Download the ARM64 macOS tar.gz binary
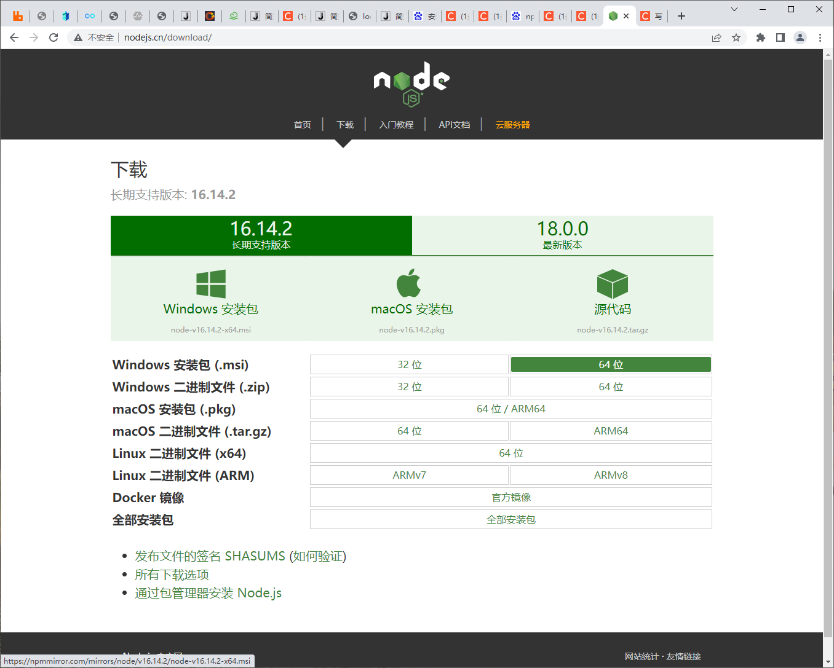Viewport: 834px width, 668px height. coord(610,431)
